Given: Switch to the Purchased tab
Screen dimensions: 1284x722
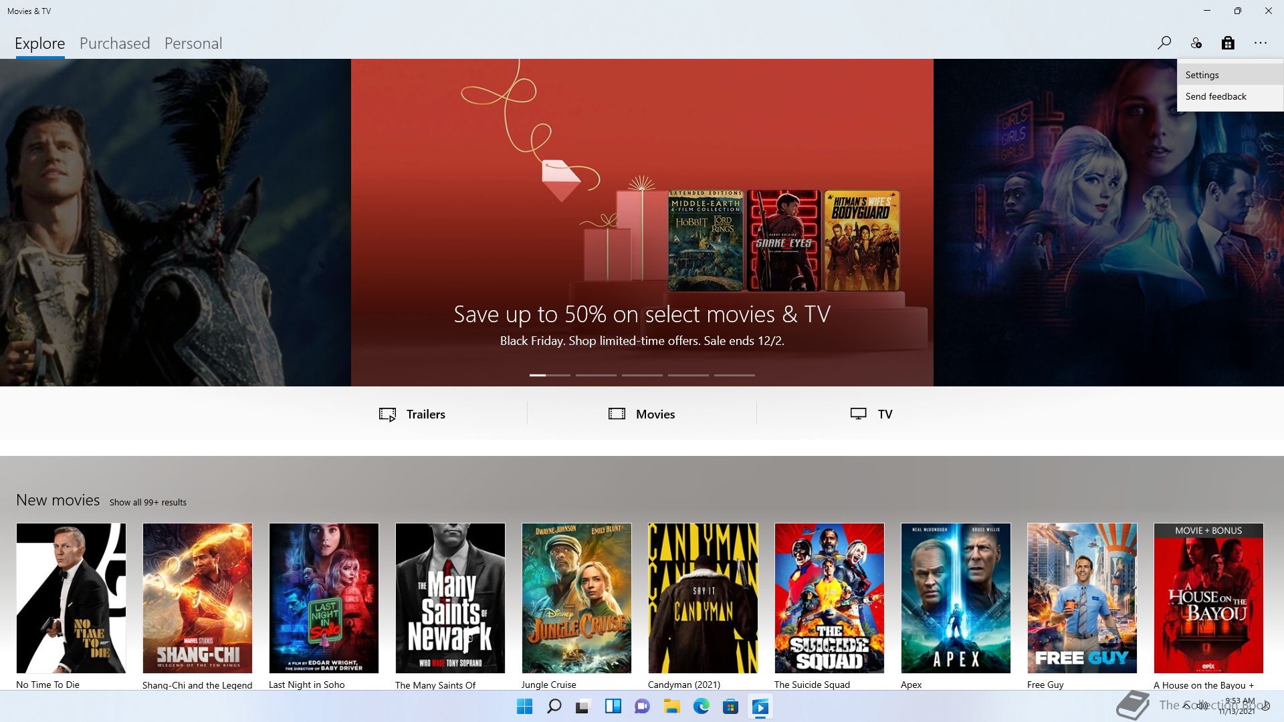Looking at the screenshot, I should (x=115, y=43).
